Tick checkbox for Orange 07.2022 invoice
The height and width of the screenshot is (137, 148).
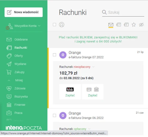[54, 55]
